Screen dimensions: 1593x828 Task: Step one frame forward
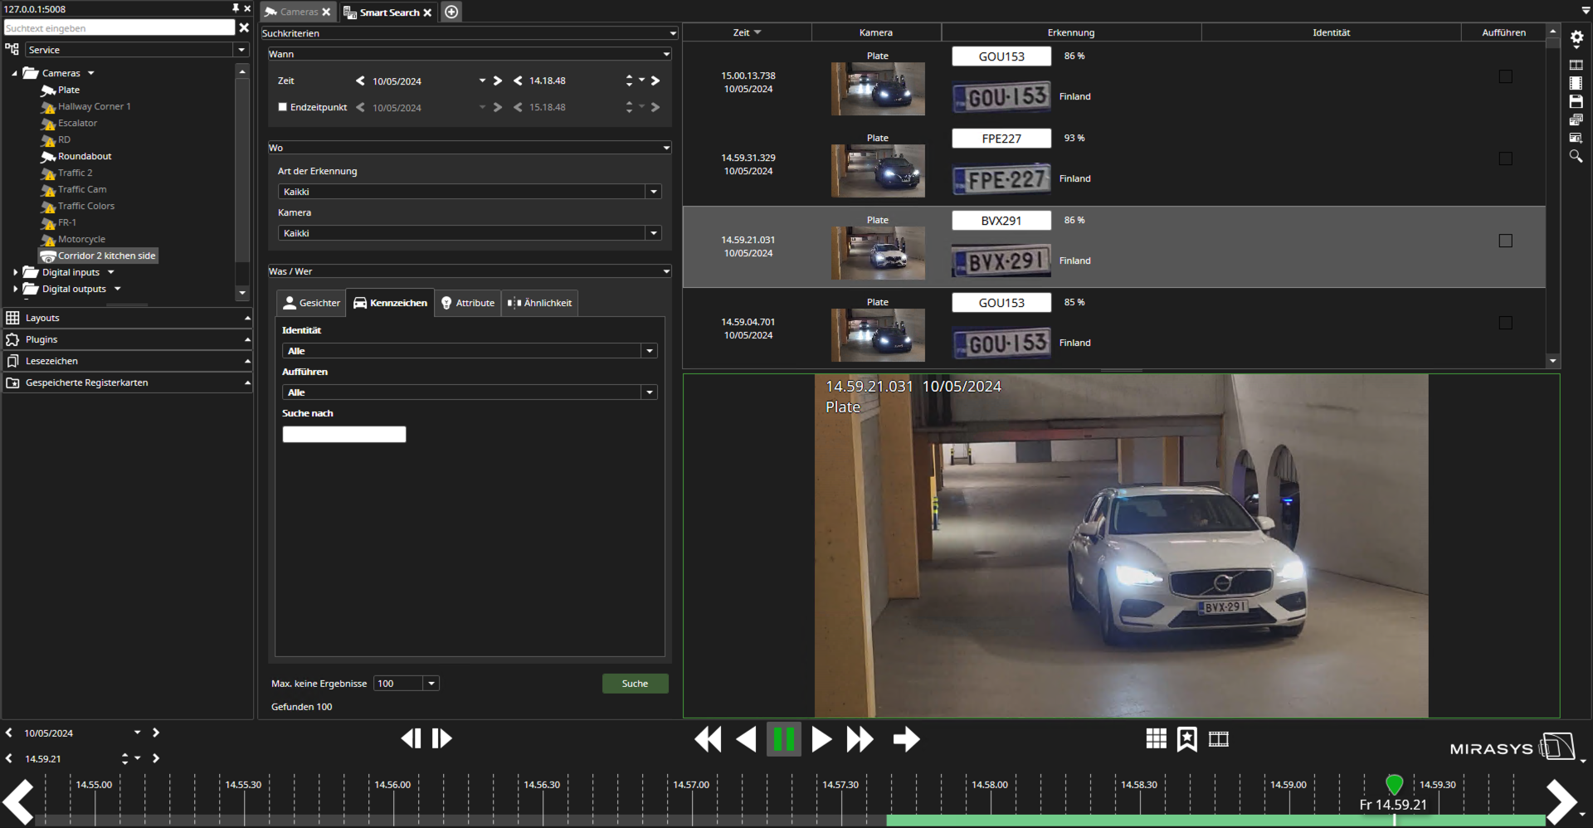pos(442,738)
